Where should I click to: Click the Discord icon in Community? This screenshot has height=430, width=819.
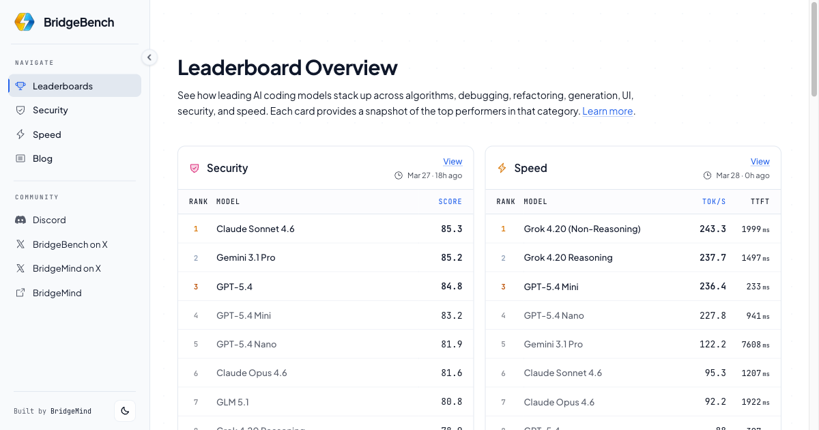pyautogui.click(x=20, y=220)
